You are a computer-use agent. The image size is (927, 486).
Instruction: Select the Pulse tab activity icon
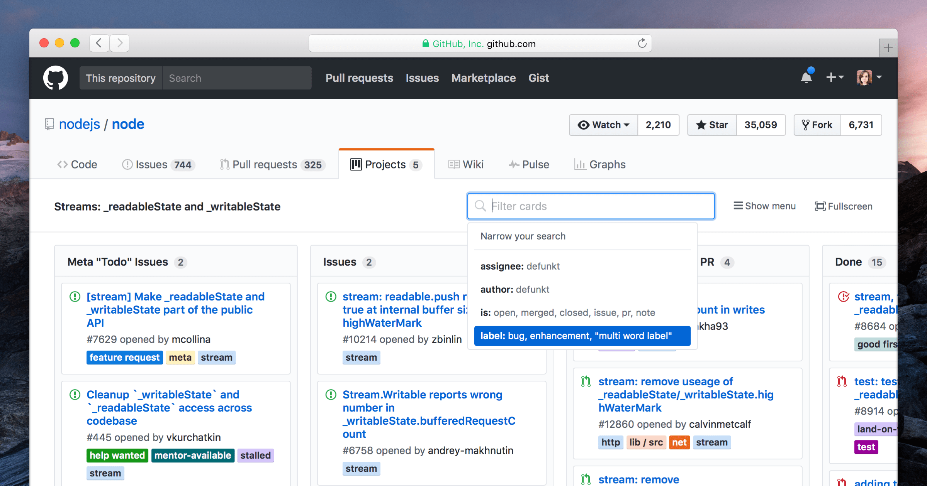pyautogui.click(x=513, y=164)
